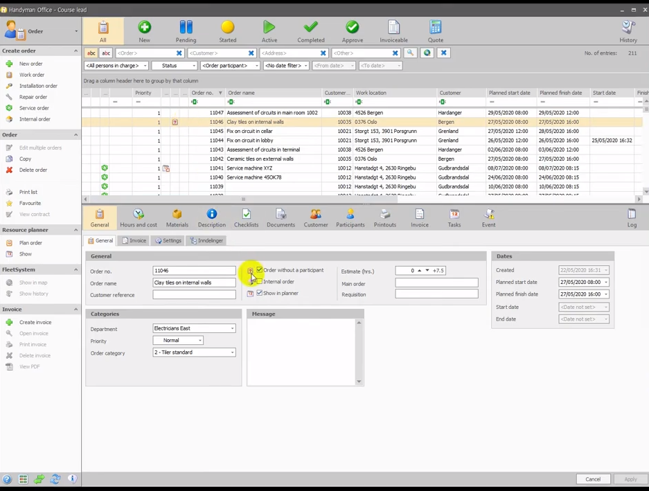The image size is (649, 491).
Task: Toggle Show in planner checkbox
Action: tap(260, 293)
